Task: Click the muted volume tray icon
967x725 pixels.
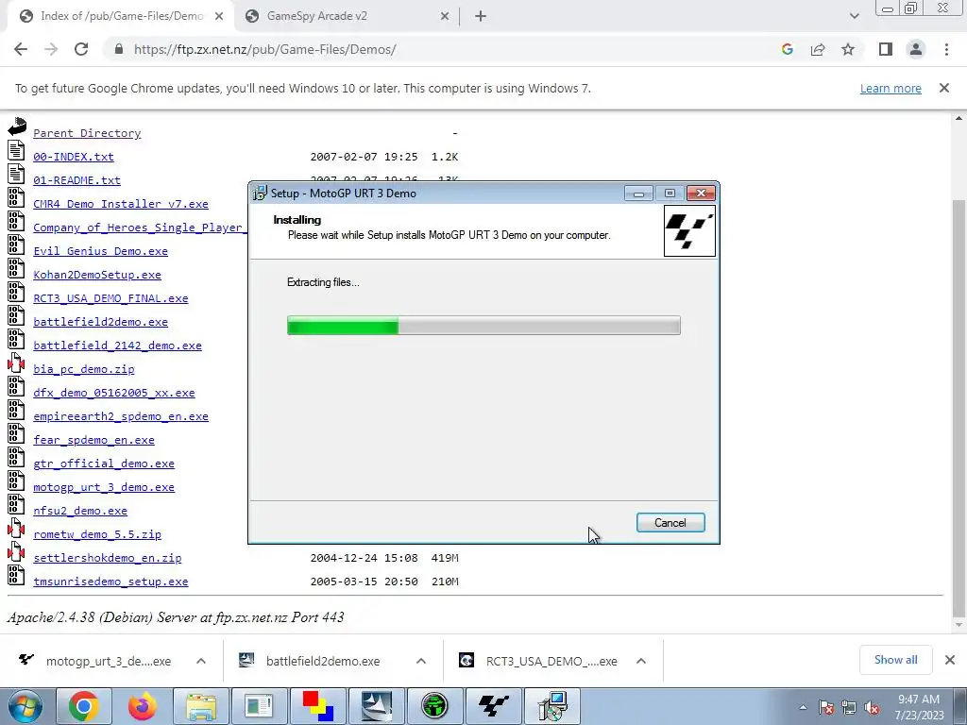Action: 872,708
